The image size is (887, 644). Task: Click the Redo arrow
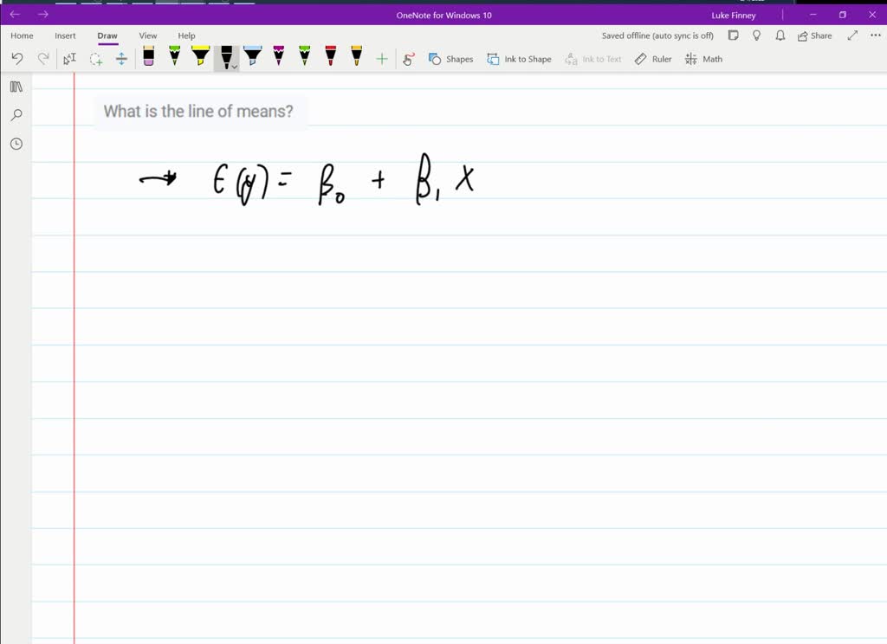click(x=43, y=59)
